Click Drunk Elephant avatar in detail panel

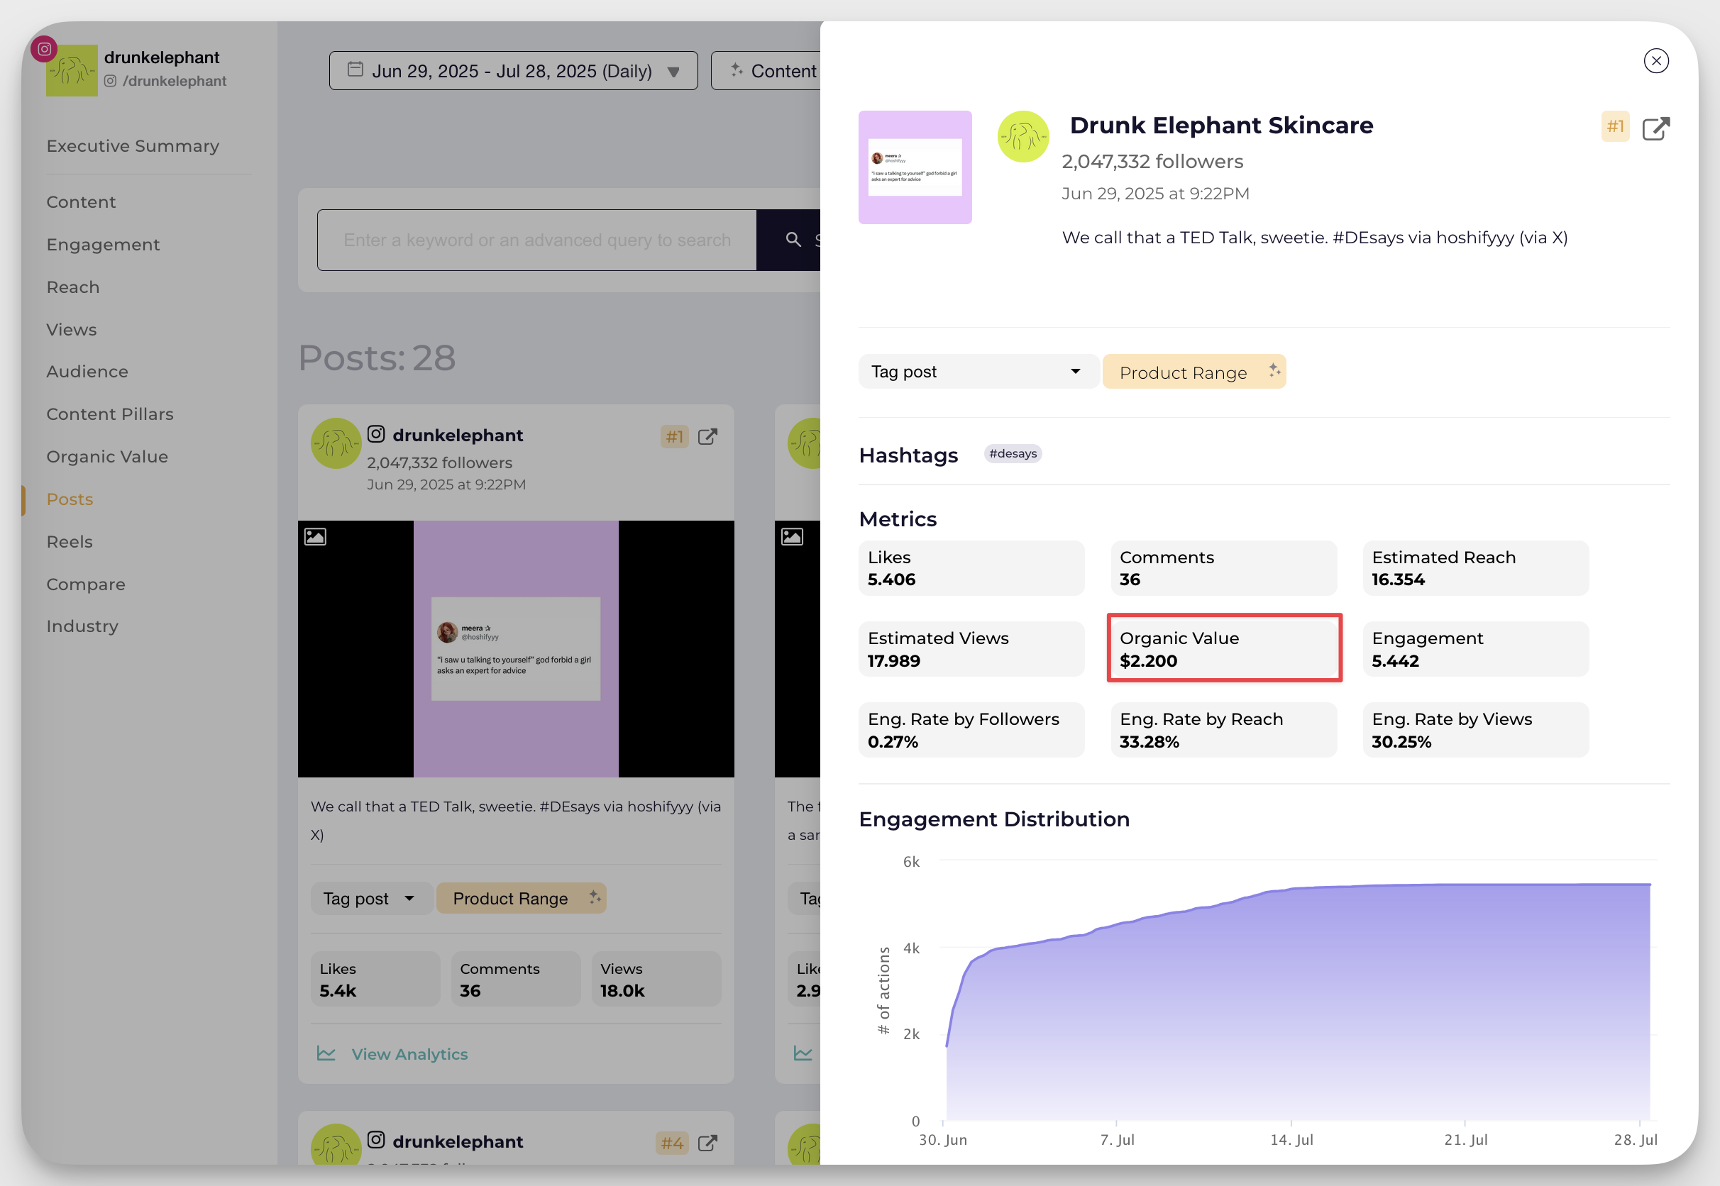click(x=1022, y=137)
